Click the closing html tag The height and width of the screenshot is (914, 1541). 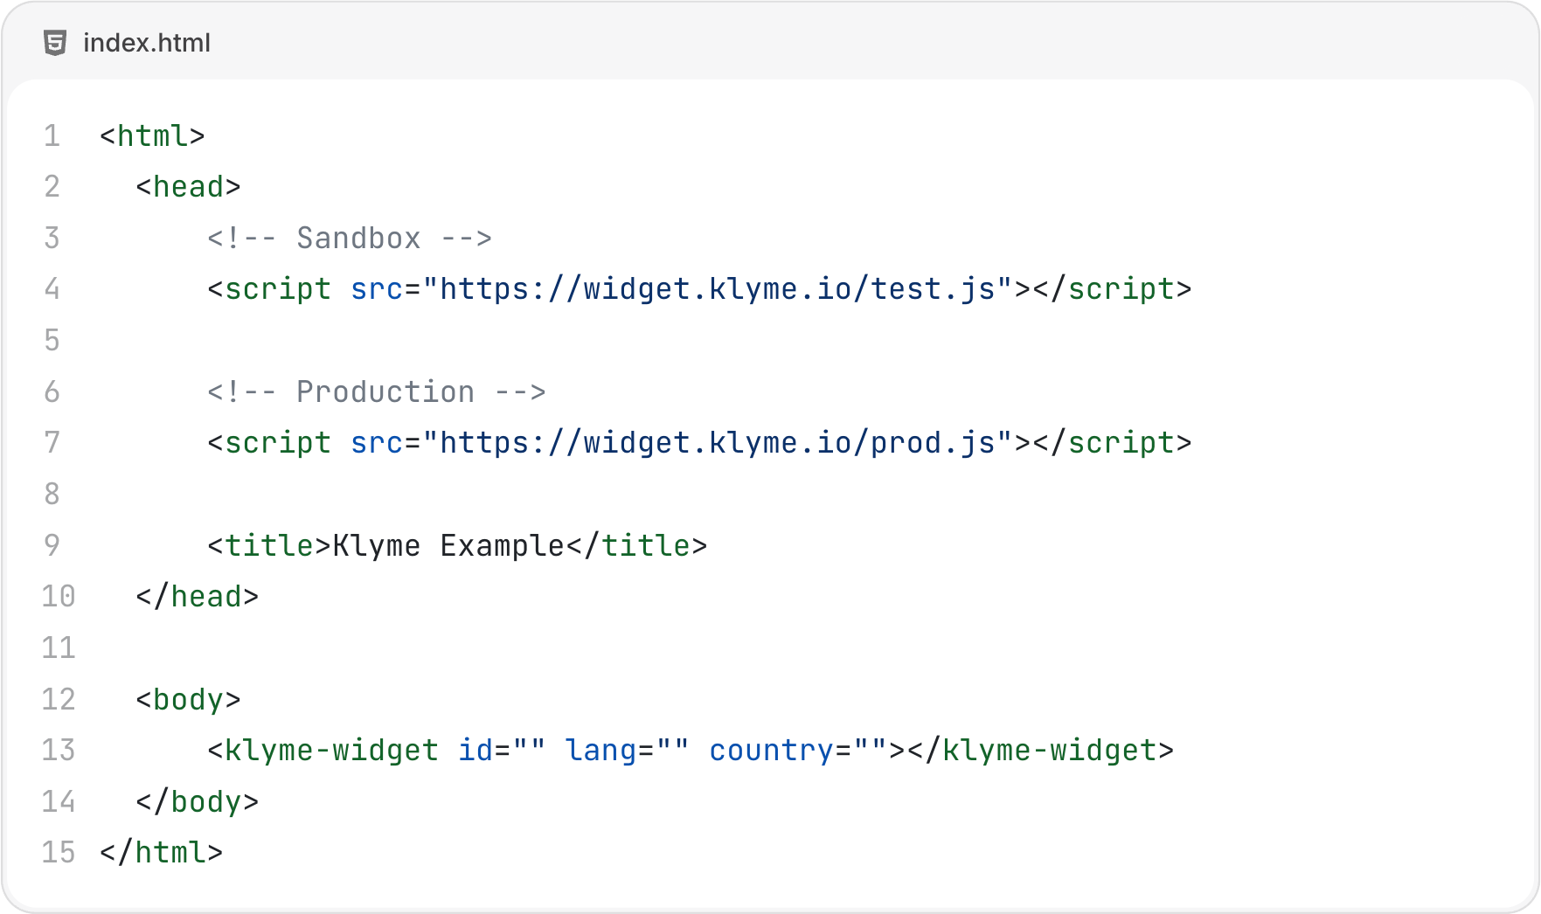162,852
